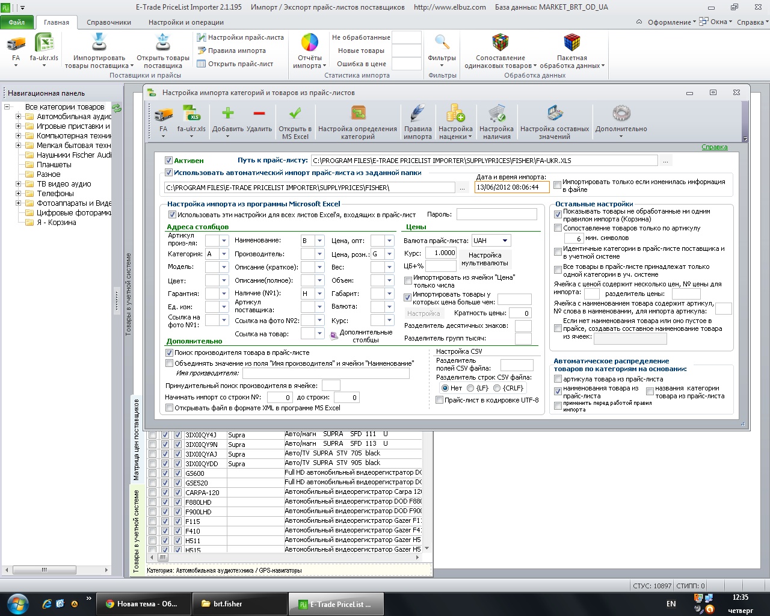The width and height of the screenshot is (770, 616).
Task: Open the availability settings cart icon
Action: (497, 114)
